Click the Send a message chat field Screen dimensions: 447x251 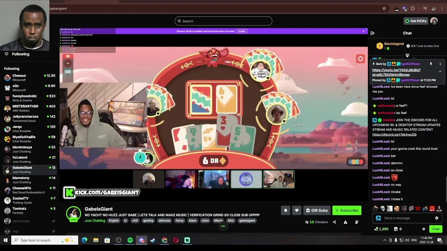(407, 218)
